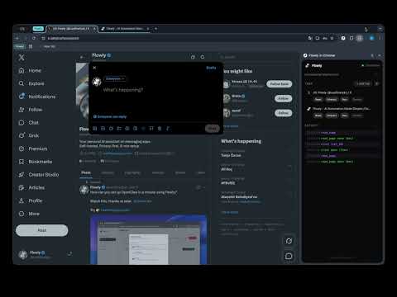Click the fifth icon in compose toolbar
The image size is (397, 297).
(x=127, y=129)
